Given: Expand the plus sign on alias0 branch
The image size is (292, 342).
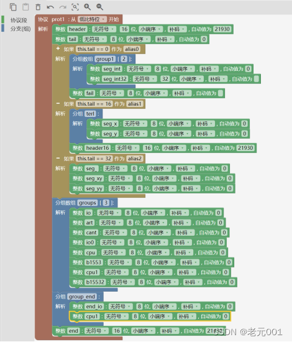Looking at the screenshot, I should coord(58,49).
